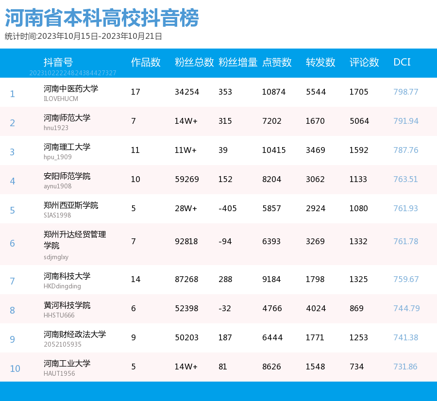Click comments count 1332
This screenshot has width=437, height=401.
pyautogui.click(x=358, y=241)
